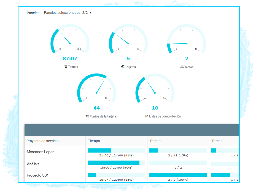Click the Tareas gauge label
The width and height of the screenshot is (253, 192).
(x=189, y=67)
